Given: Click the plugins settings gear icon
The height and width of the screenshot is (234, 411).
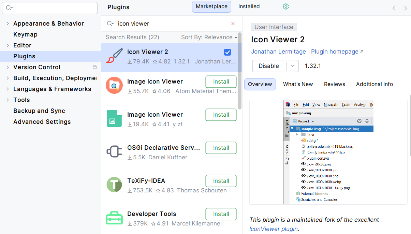Looking at the screenshot, I should click(286, 6).
